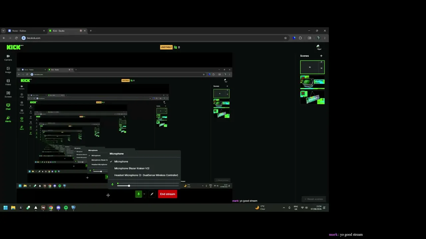Collapse the microphone device dropdown arrow
426x239 pixels.
(144, 194)
